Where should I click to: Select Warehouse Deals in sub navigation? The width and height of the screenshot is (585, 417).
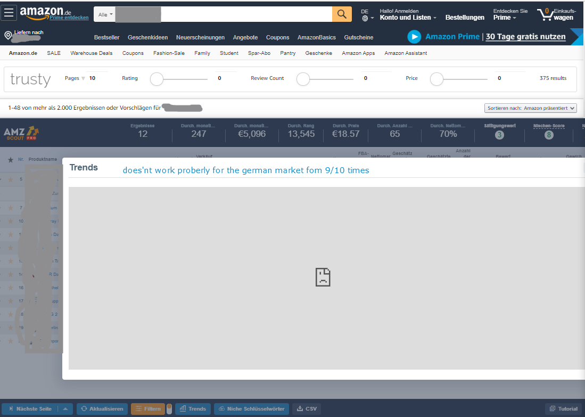[x=91, y=53]
